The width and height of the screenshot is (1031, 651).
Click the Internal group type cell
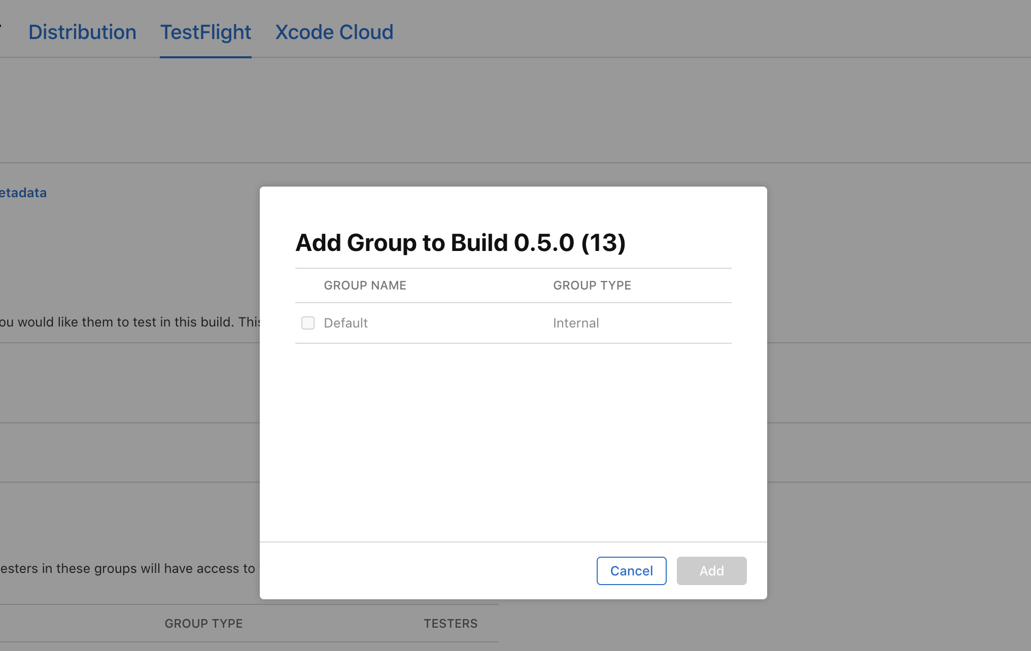point(576,323)
